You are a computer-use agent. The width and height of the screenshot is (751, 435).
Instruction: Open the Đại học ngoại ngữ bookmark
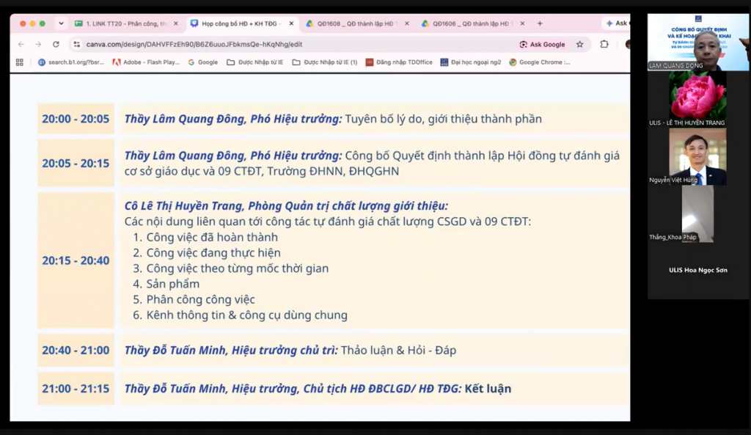coord(470,62)
